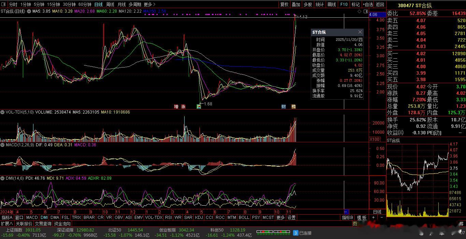
Task: Click the 返回 back button
Action: [x=380, y=4]
